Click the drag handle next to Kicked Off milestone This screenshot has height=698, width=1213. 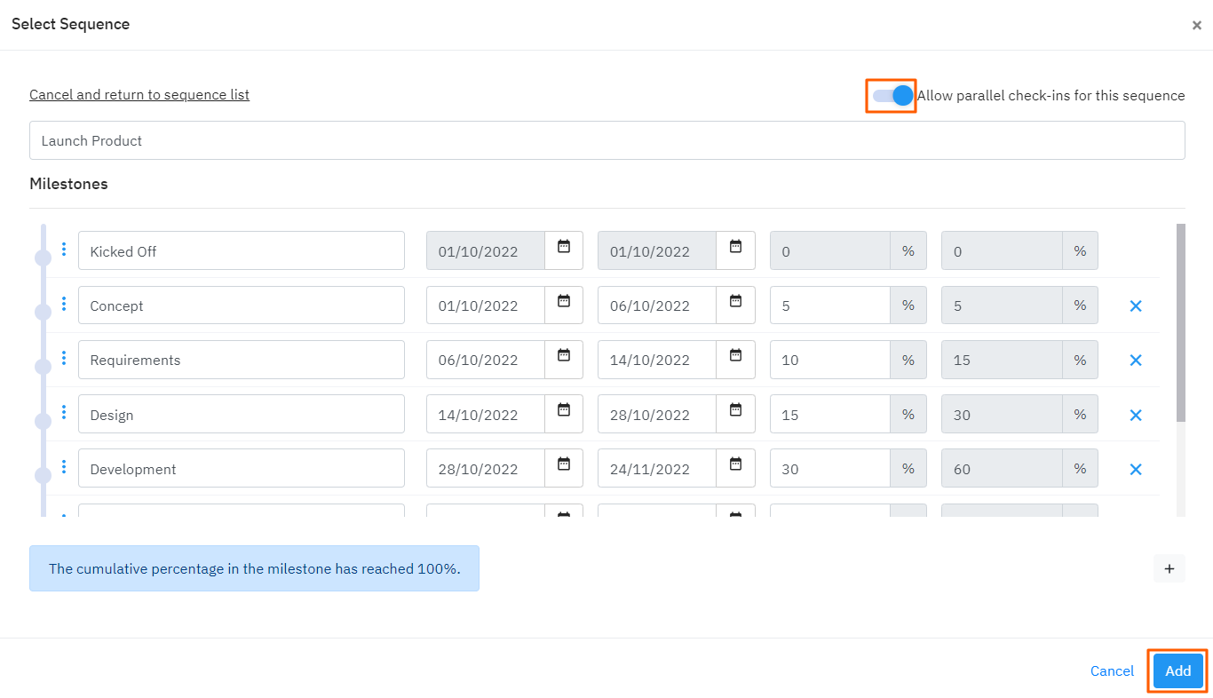tap(63, 250)
